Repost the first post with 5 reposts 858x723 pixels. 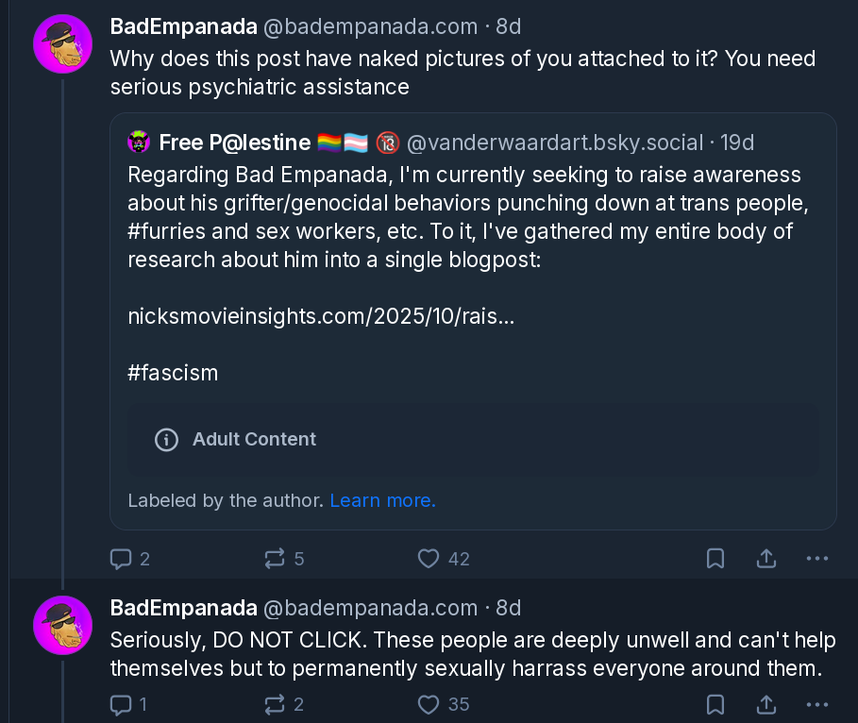point(275,559)
